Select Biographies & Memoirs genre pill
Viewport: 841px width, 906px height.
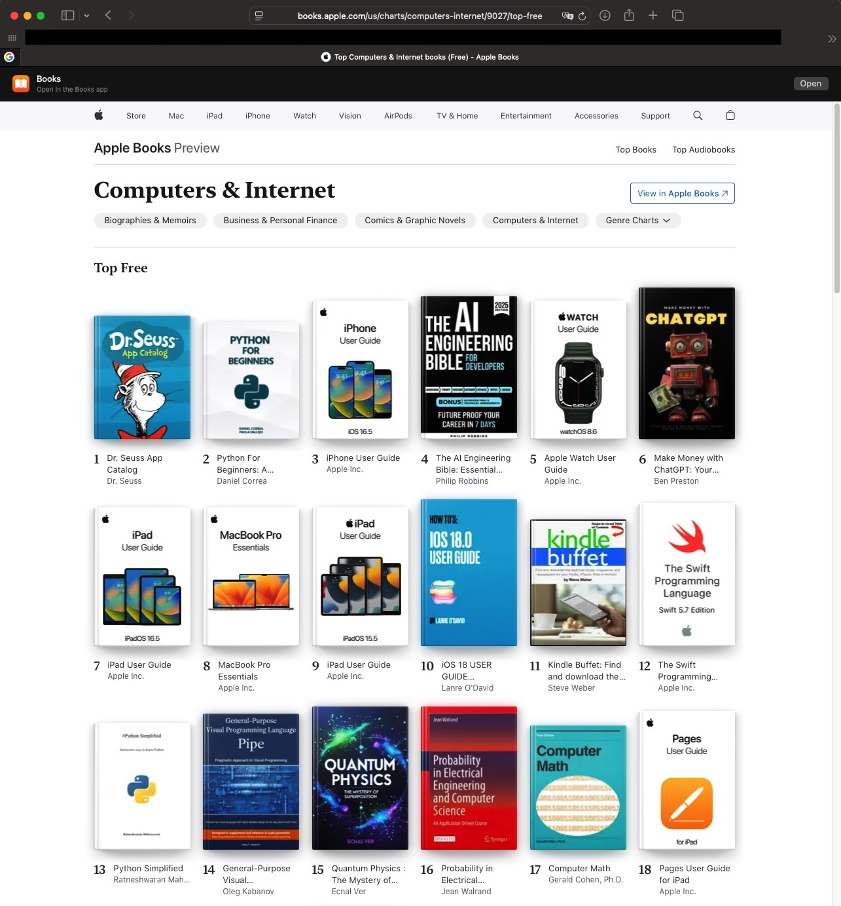pos(150,221)
